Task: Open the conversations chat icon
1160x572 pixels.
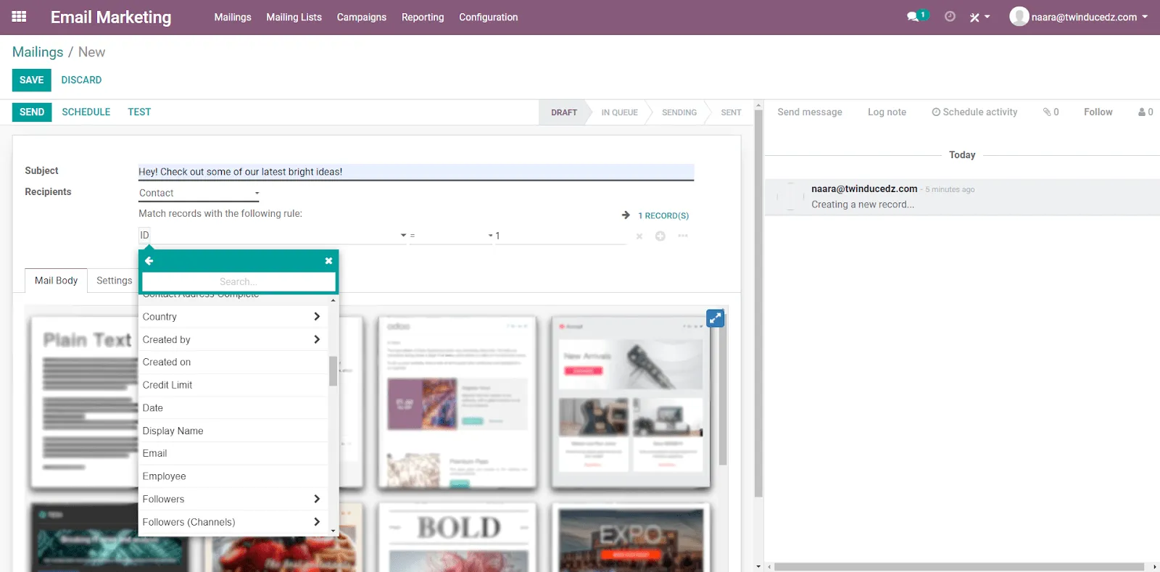Action: pyautogui.click(x=913, y=17)
